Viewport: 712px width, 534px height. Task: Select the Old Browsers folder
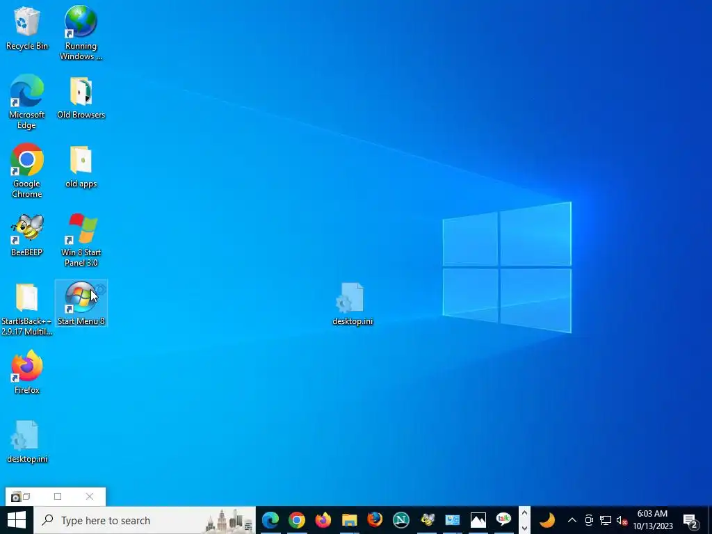tap(81, 97)
